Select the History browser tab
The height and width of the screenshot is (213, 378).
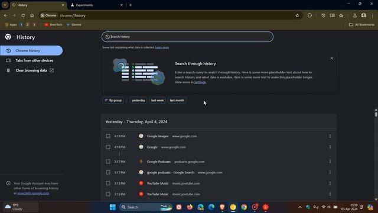coord(38,5)
